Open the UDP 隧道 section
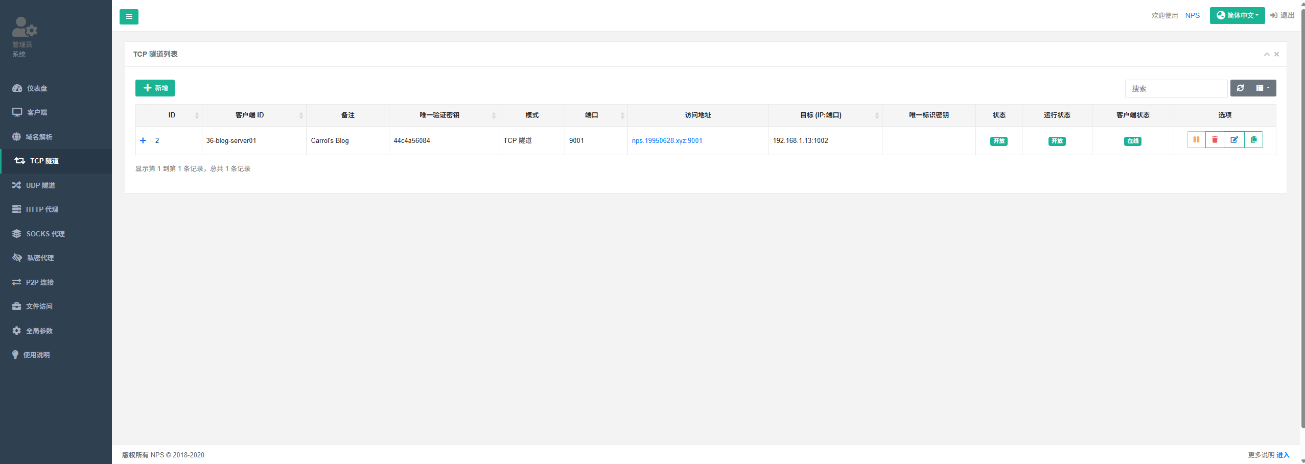Screen dimensions: 1305x464 pyautogui.click(x=40, y=185)
